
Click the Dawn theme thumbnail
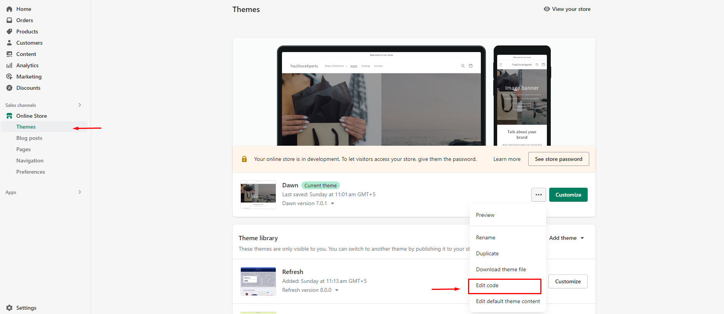click(x=258, y=195)
